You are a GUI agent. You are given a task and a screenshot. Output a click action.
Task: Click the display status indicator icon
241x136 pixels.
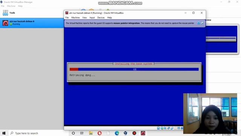pos(179,128)
